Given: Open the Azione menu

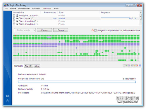Looking at the screenshot, I should pos(13,8).
